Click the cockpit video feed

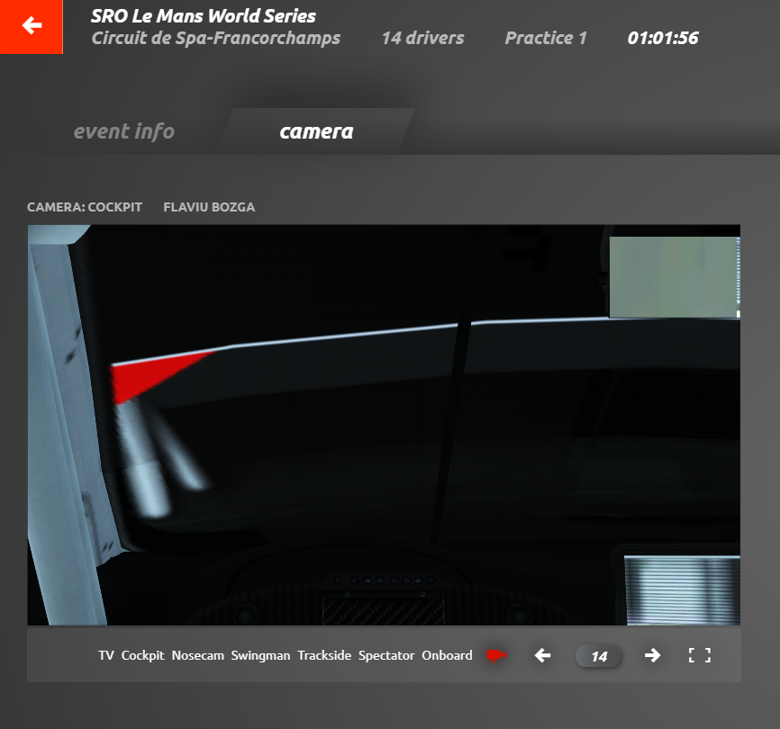point(384,425)
